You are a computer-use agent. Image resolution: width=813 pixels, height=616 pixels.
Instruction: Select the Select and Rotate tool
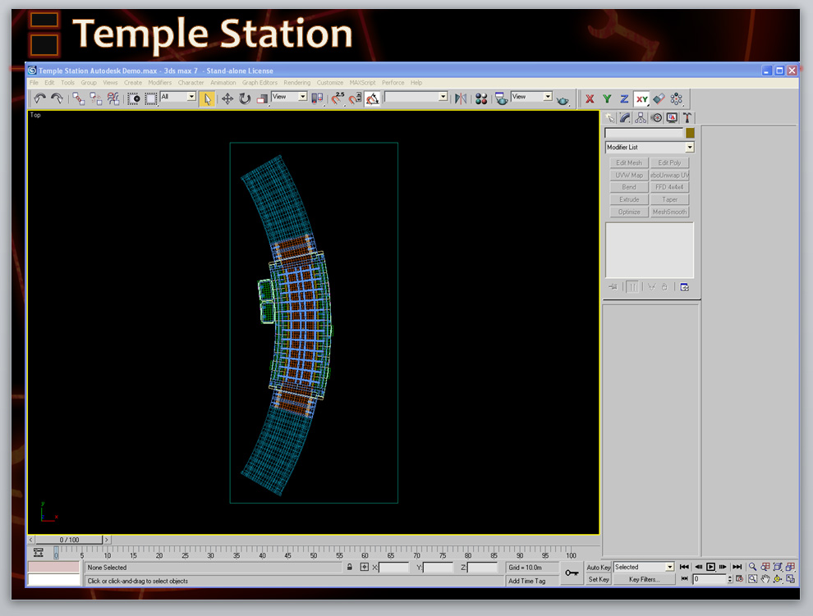pos(245,98)
